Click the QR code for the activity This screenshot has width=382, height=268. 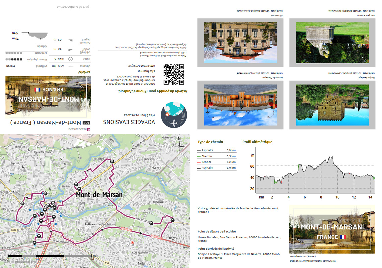pos(174,75)
